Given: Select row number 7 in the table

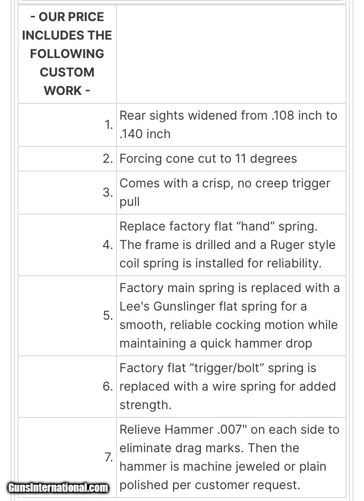Looking at the screenshot, I should pyautogui.click(x=109, y=457).
